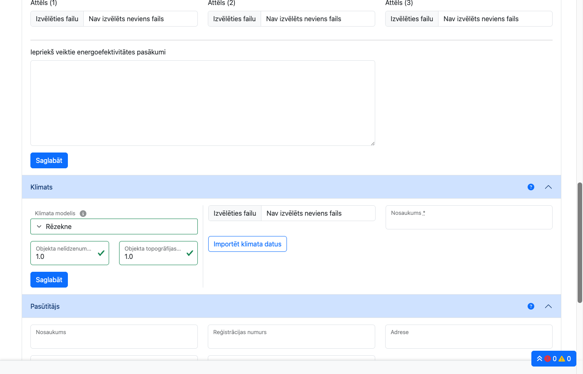Image resolution: width=583 pixels, height=374 pixels.
Task: Click the yellow warning triangle indicator
Action: click(x=562, y=359)
